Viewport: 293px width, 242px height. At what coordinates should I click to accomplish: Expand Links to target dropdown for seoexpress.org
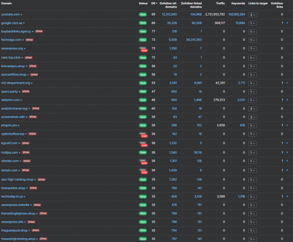pos(252,49)
